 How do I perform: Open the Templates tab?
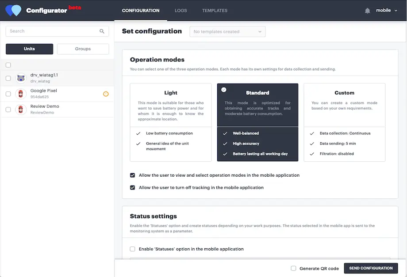(x=215, y=11)
